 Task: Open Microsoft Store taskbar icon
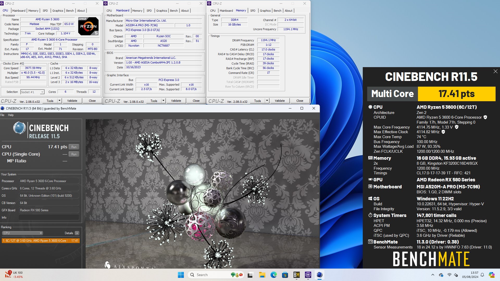[x=285, y=275]
